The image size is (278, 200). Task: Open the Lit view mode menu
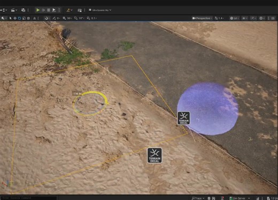(x=234, y=18)
